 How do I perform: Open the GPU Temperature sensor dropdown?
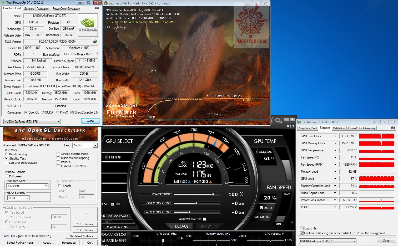click(335, 150)
